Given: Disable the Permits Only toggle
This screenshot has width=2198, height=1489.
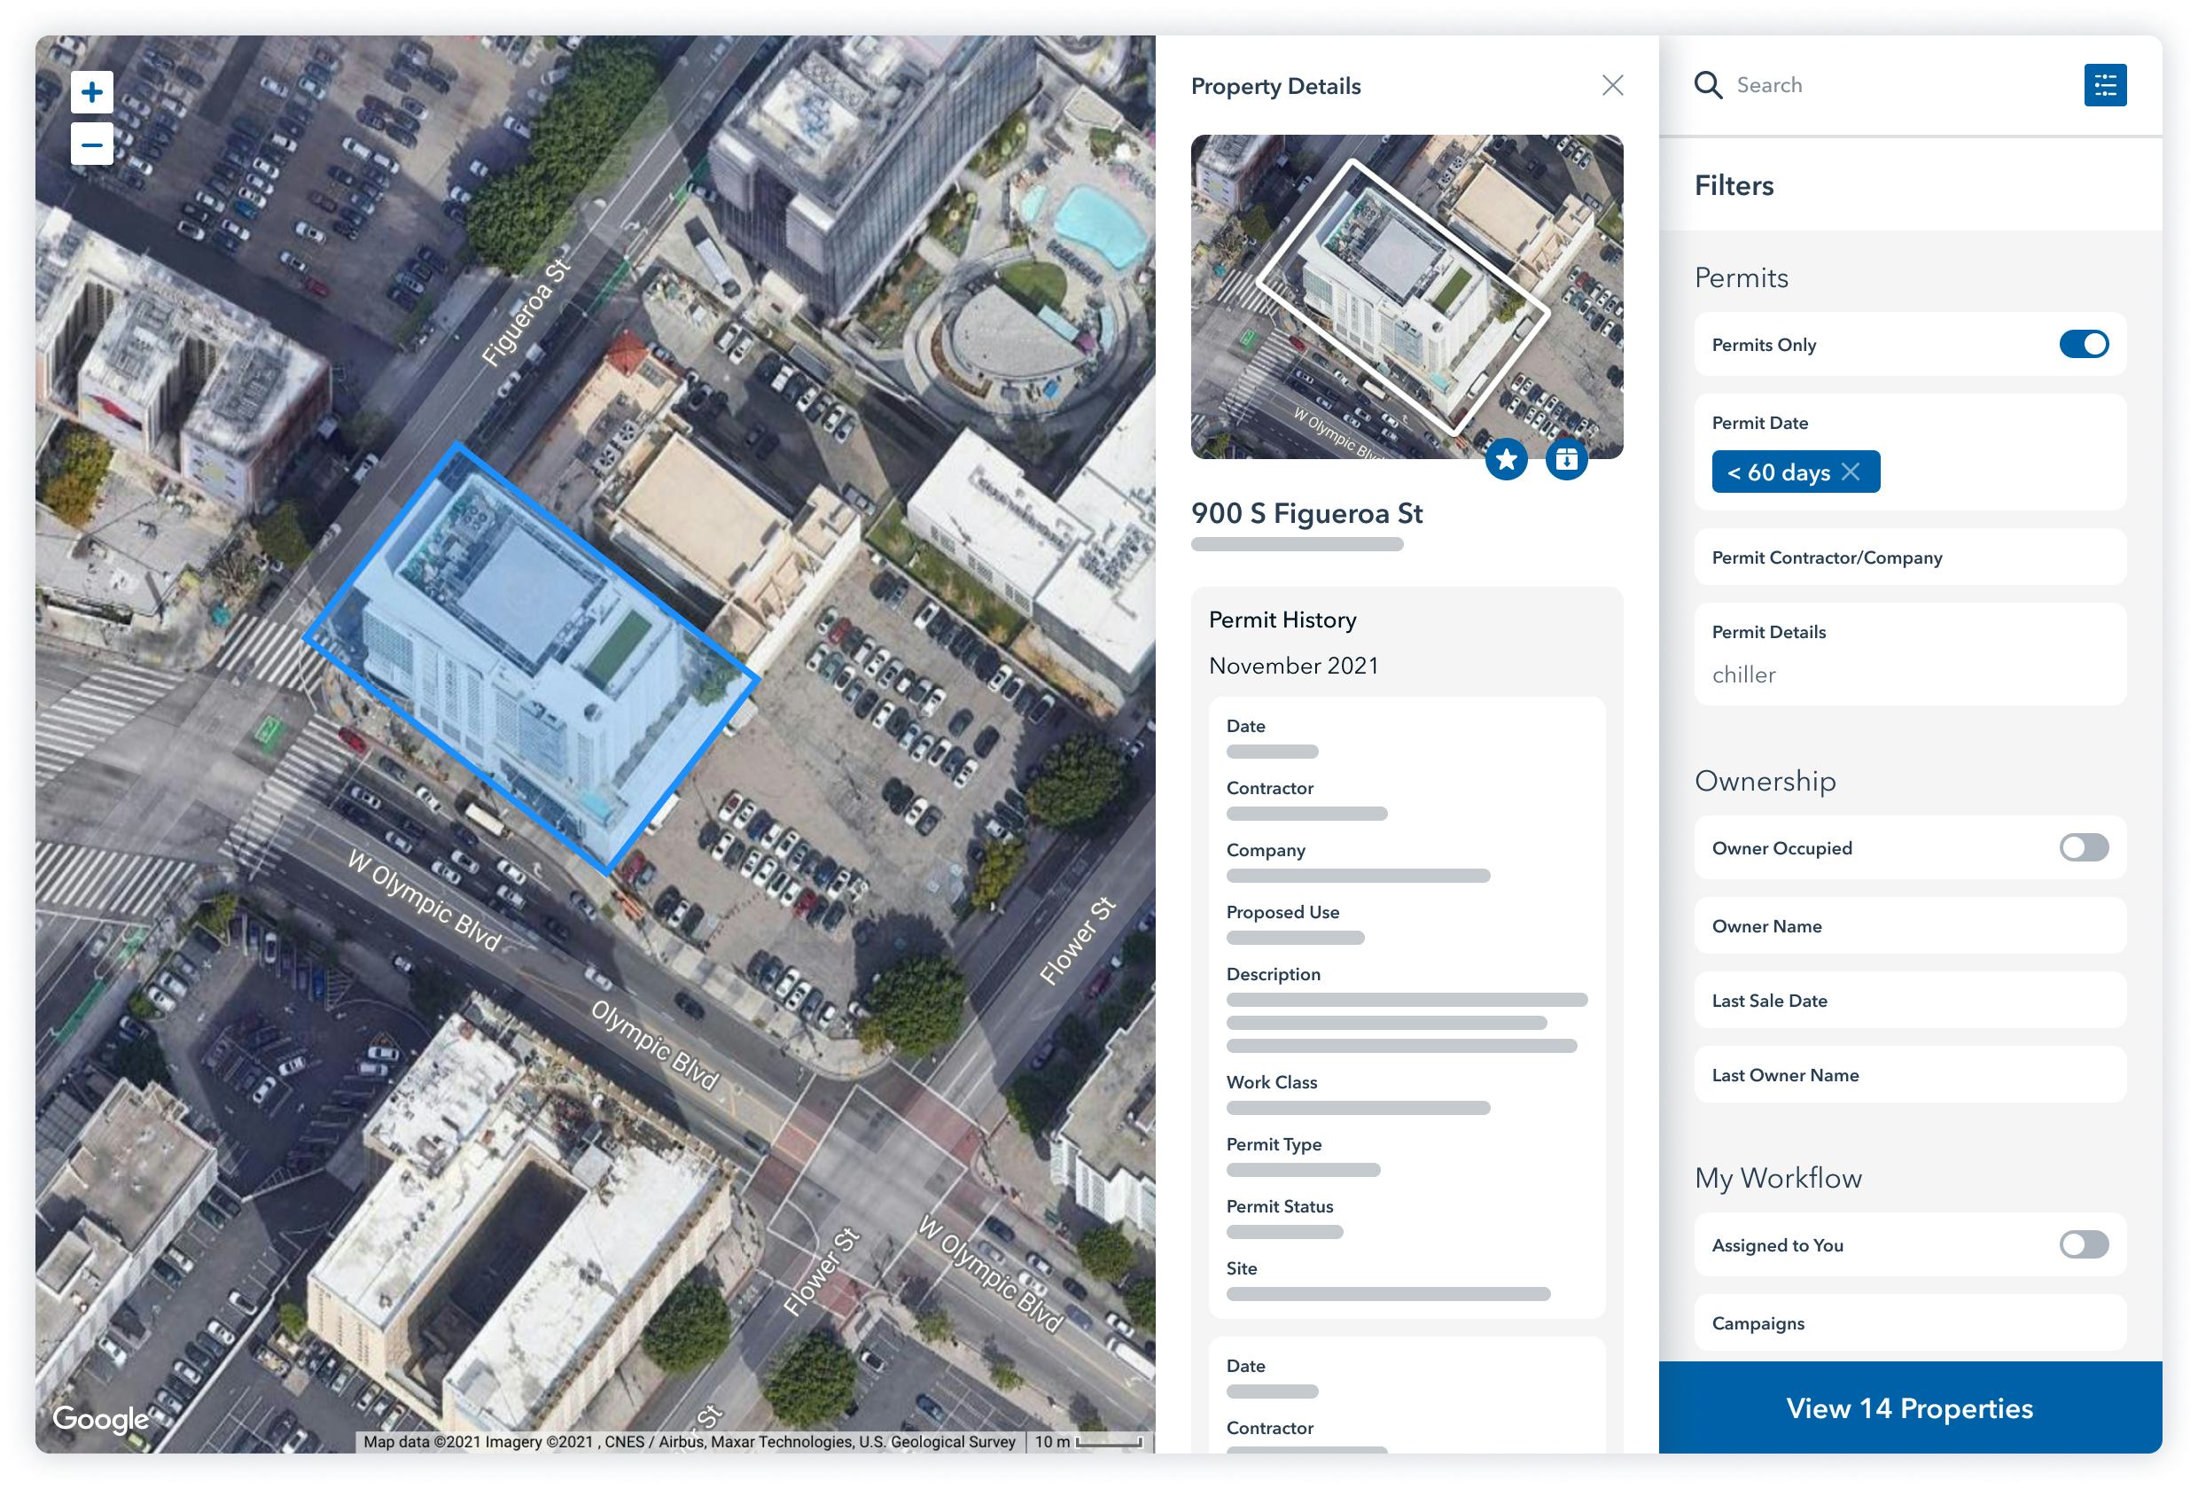Looking at the screenshot, I should [2083, 345].
